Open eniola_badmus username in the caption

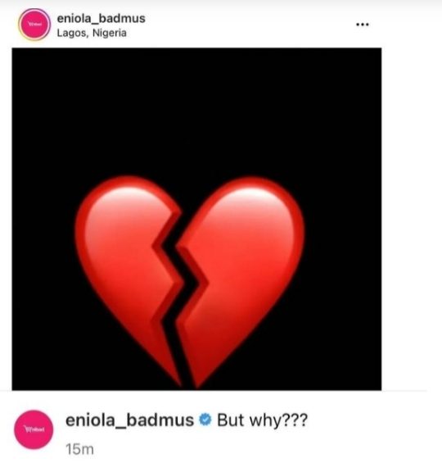(129, 420)
